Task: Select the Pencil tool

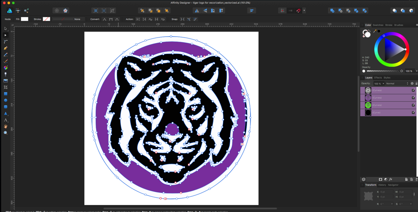Action: [x=6, y=55]
